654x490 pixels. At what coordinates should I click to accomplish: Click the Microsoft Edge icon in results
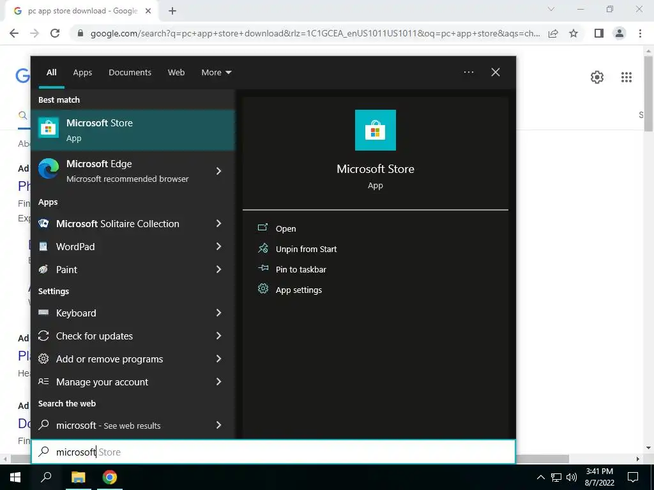click(x=49, y=168)
